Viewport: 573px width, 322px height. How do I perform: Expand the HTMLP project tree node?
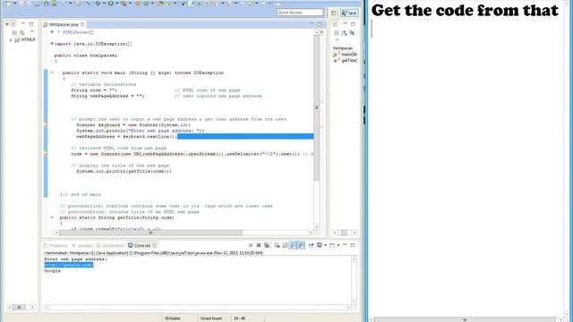pyautogui.click(x=11, y=39)
